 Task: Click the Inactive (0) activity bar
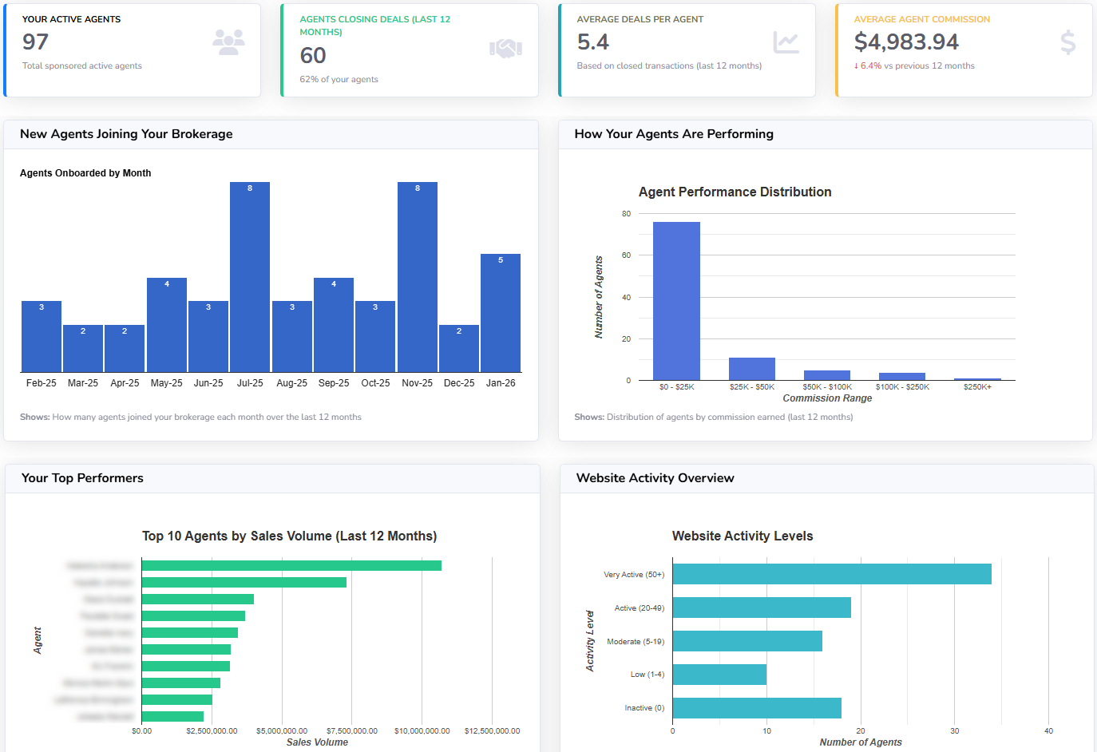(x=756, y=708)
